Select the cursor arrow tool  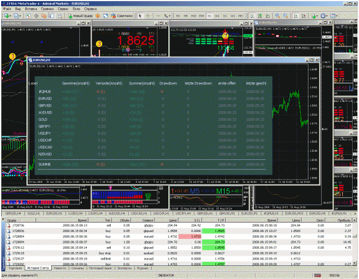click(x=140, y=15)
